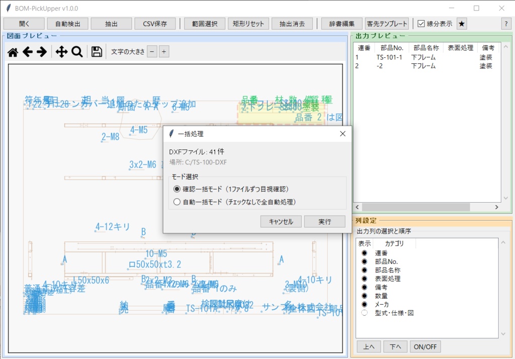Click column list scroll up arrow
Screen dimensions: 515x359
503,242
